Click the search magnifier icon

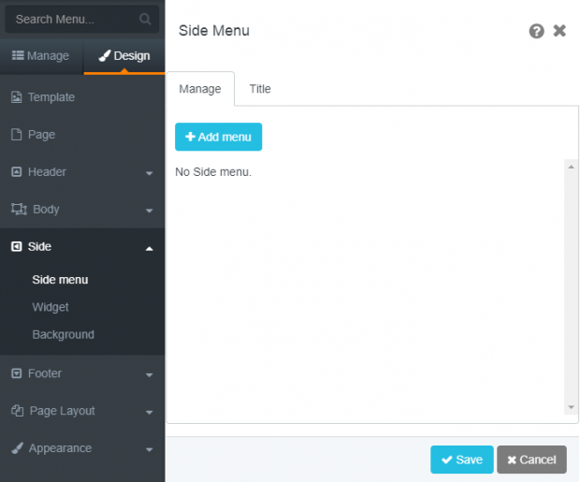pos(145,19)
